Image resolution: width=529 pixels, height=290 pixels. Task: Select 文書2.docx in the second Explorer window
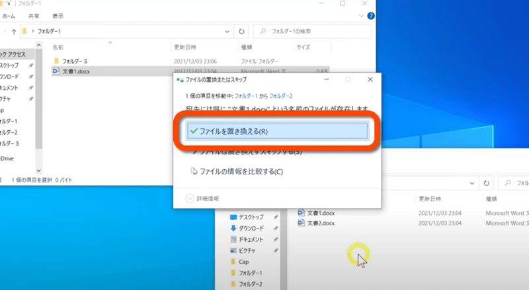click(321, 223)
